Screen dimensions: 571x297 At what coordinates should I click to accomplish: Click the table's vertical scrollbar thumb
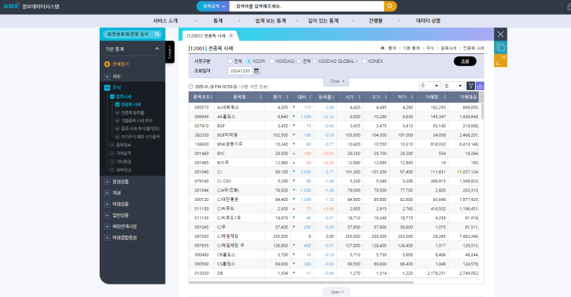[x=482, y=111]
